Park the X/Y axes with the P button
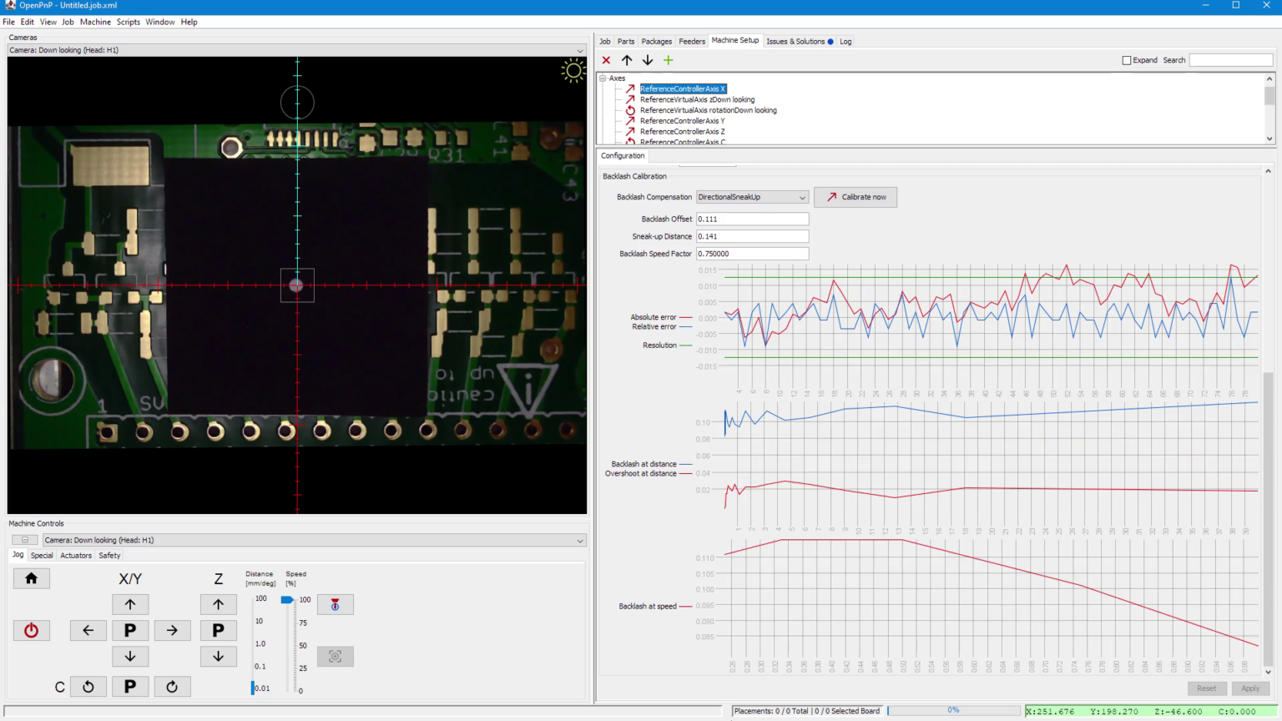 [x=130, y=630]
